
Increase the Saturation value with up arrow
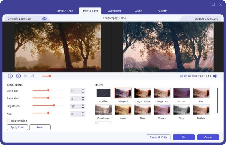(x=83, y=97)
